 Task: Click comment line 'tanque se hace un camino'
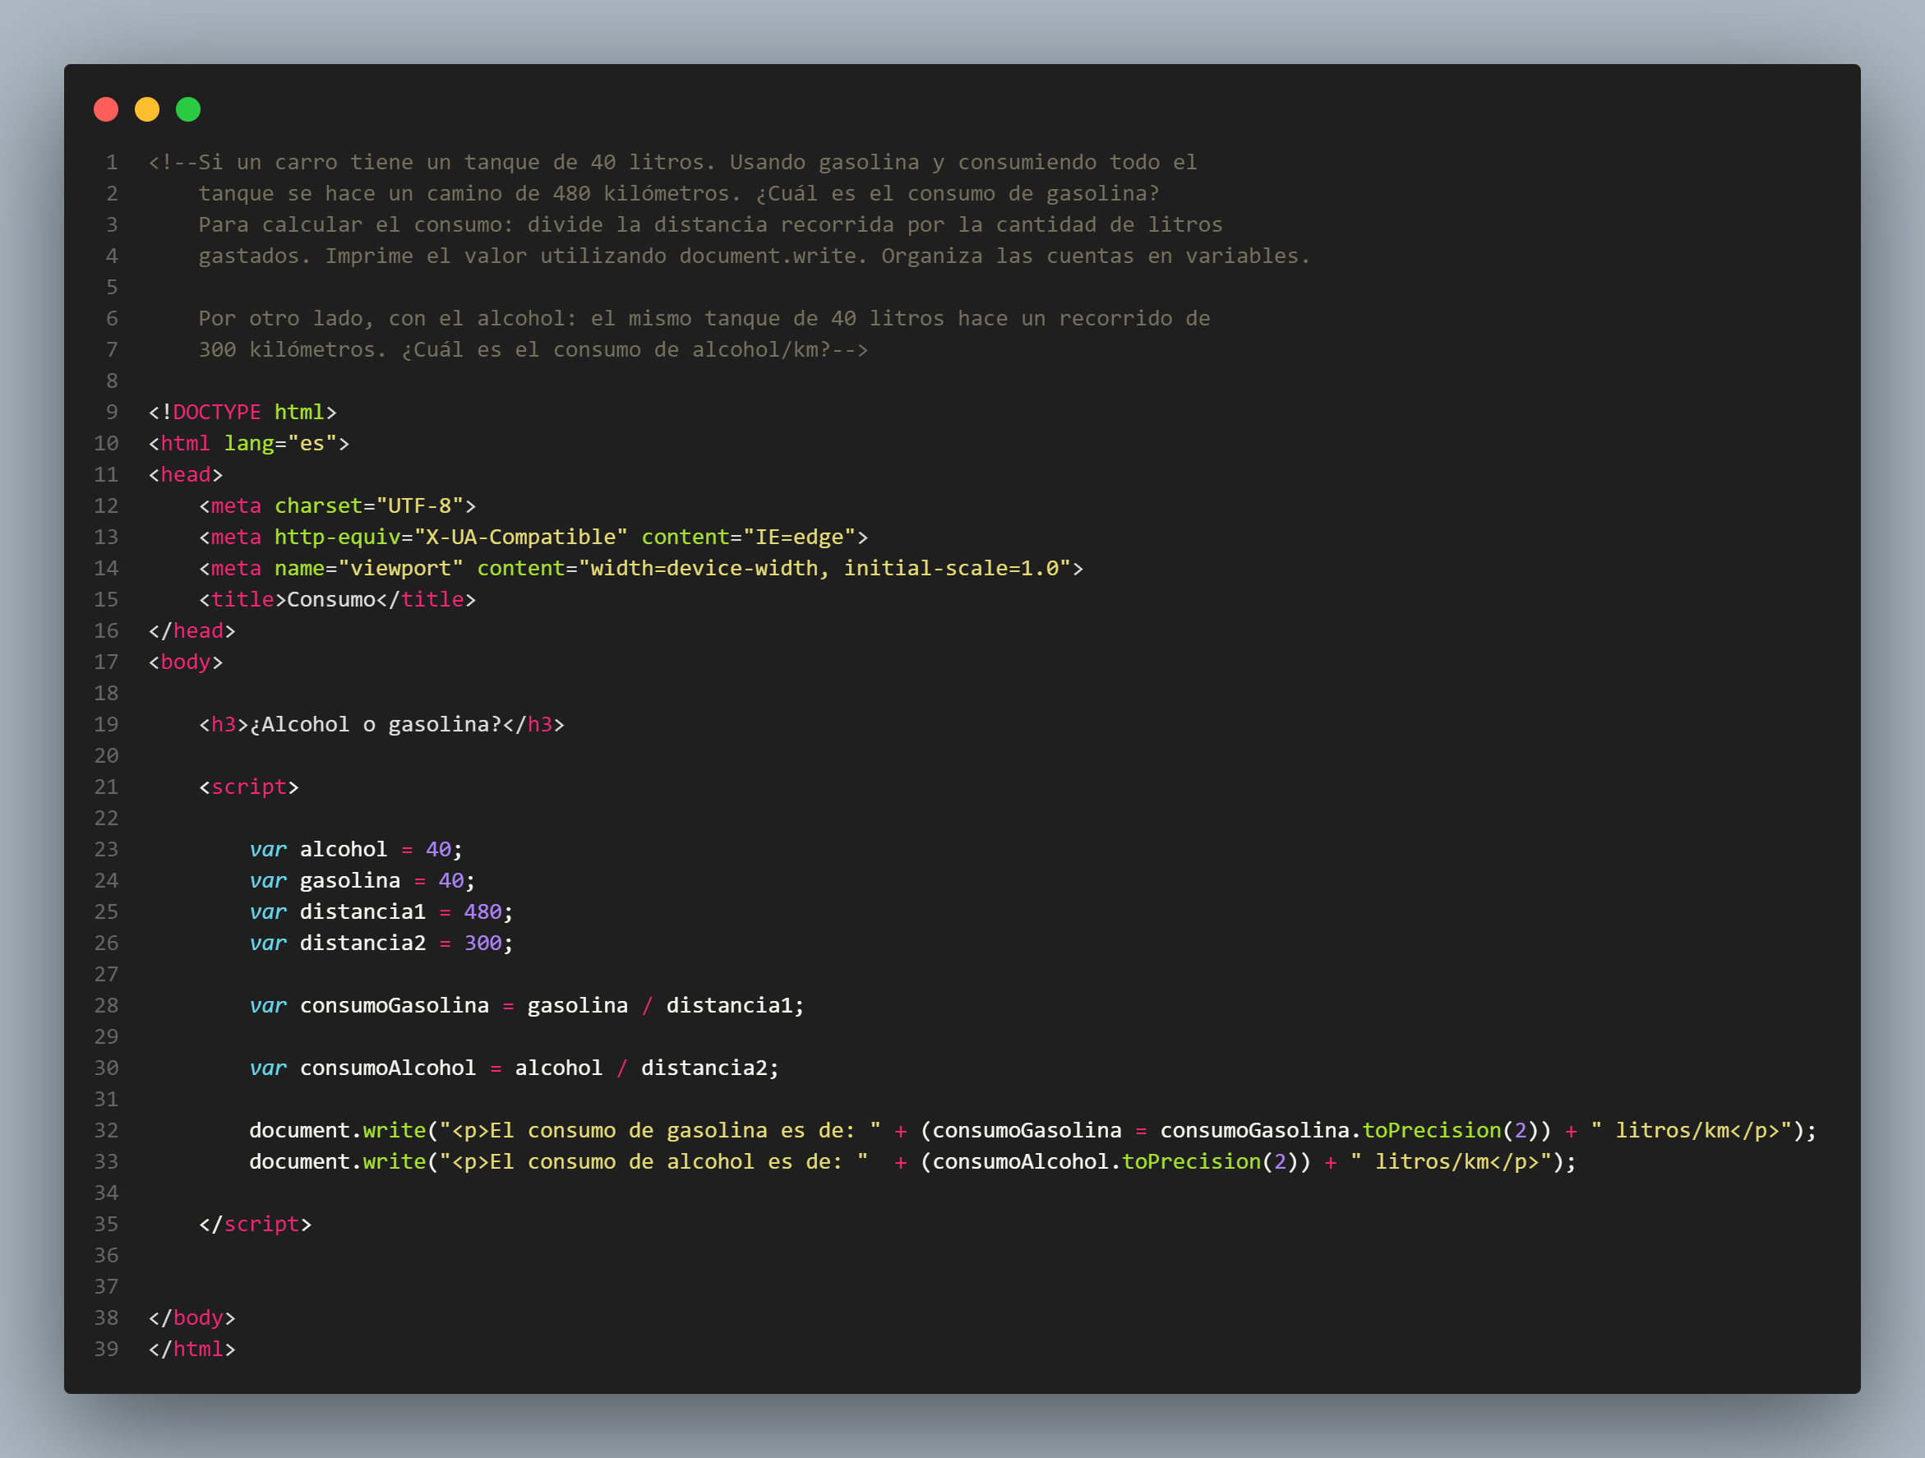pos(679,194)
